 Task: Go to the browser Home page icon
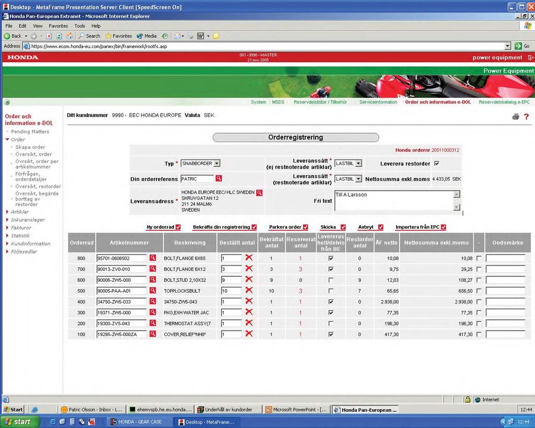pyautogui.click(x=69, y=36)
